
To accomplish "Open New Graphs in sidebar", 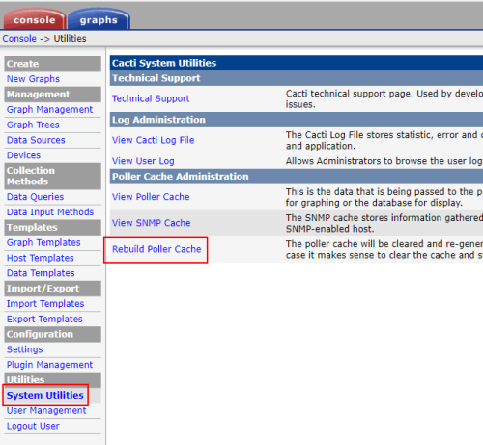I will pos(33,79).
